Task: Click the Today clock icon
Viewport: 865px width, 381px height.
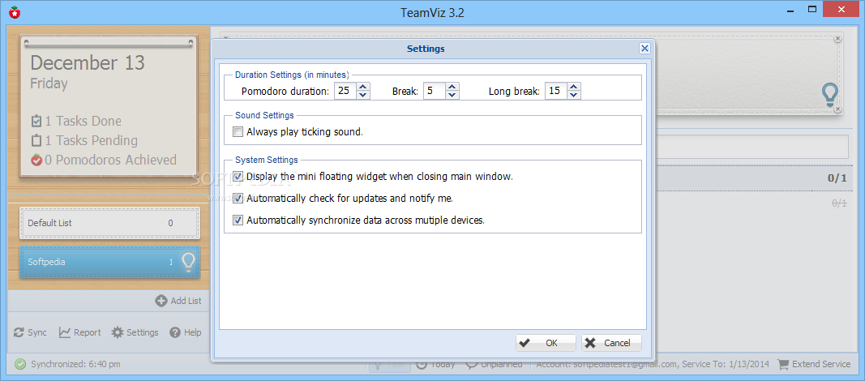Action: tap(421, 364)
